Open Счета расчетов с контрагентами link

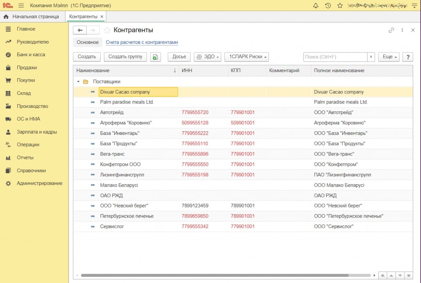tap(142, 42)
